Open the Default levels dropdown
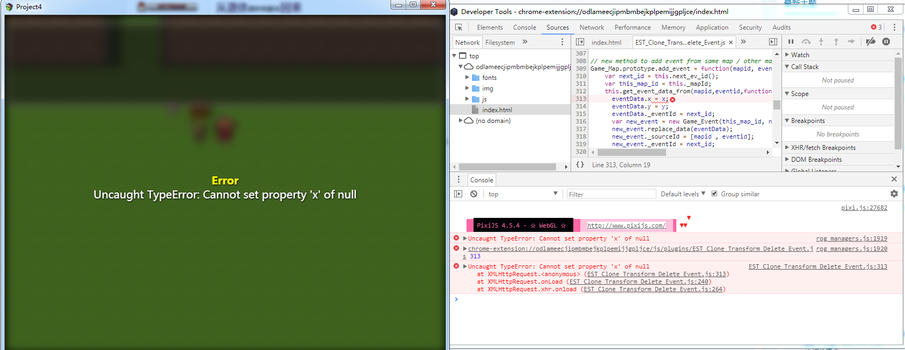Image resolution: width=905 pixels, height=350 pixels. click(x=683, y=194)
